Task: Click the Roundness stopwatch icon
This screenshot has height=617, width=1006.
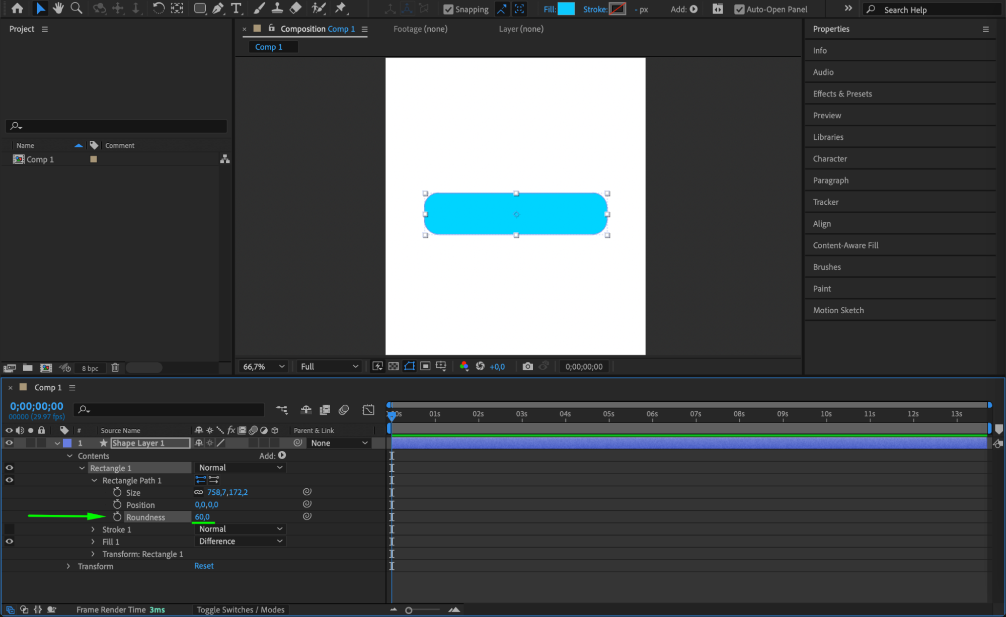Action: (117, 517)
